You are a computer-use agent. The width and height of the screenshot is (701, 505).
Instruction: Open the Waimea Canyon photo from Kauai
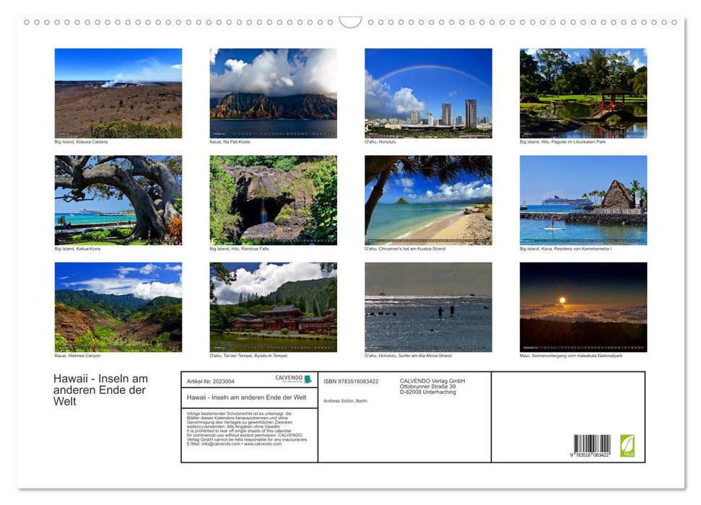click(118, 307)
